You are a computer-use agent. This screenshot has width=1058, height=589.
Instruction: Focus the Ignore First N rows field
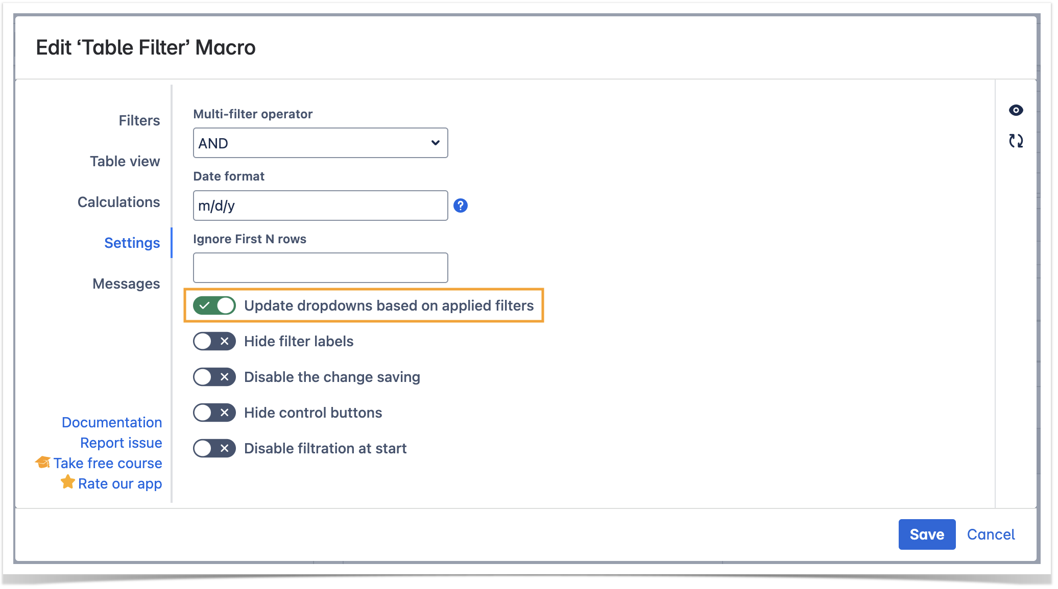click(320, 268)
